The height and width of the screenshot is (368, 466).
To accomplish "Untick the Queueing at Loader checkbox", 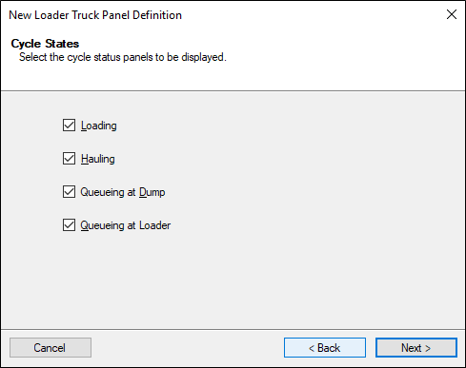I will (69, 225).
